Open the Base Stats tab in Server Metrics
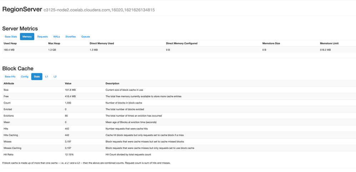 coord(11,37)
